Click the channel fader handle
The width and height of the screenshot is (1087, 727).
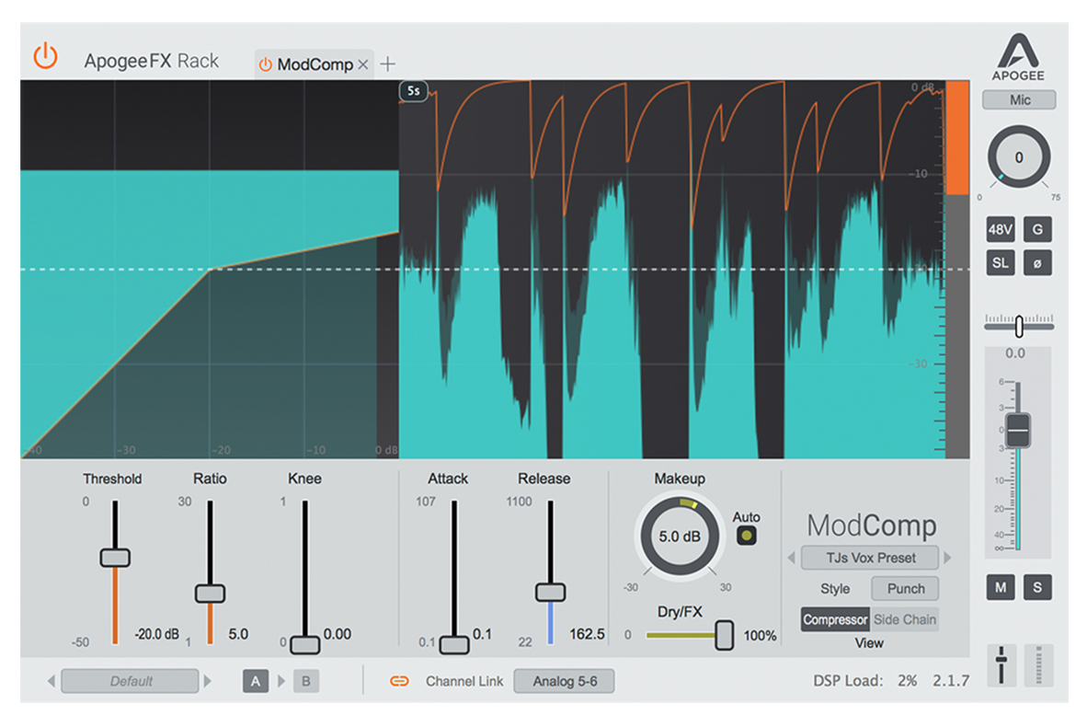click(1018, 430)
